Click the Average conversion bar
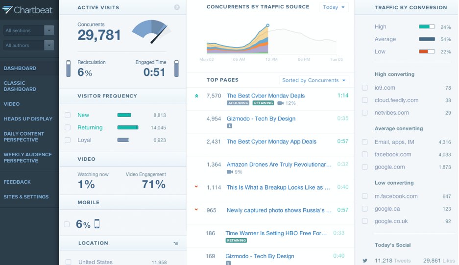This screenshot has height=265, width=459. [x=427, y=39]
